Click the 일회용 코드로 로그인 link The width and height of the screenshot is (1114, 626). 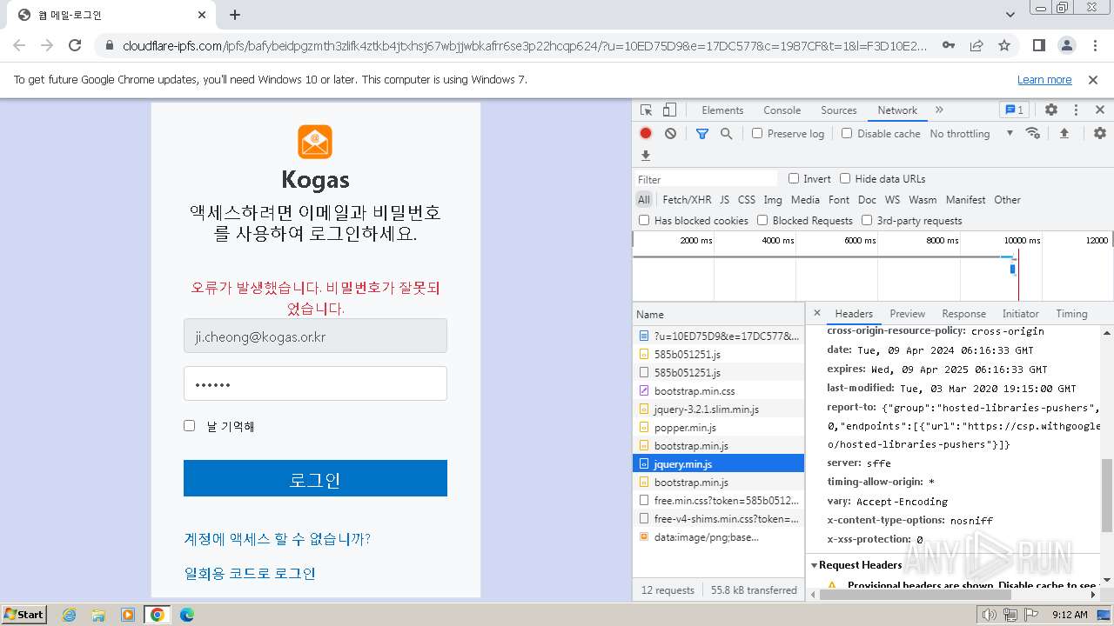tap(250, 574)
